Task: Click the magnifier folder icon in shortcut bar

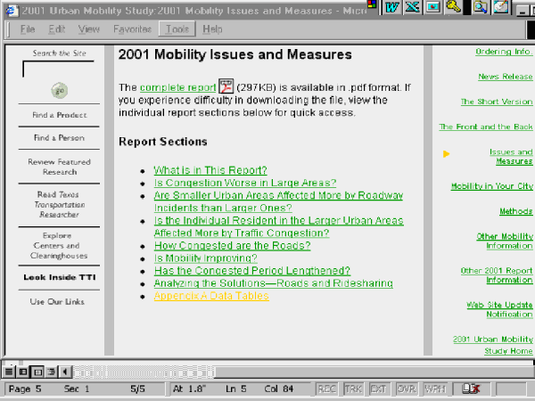Action: click(x=480, y=8)
